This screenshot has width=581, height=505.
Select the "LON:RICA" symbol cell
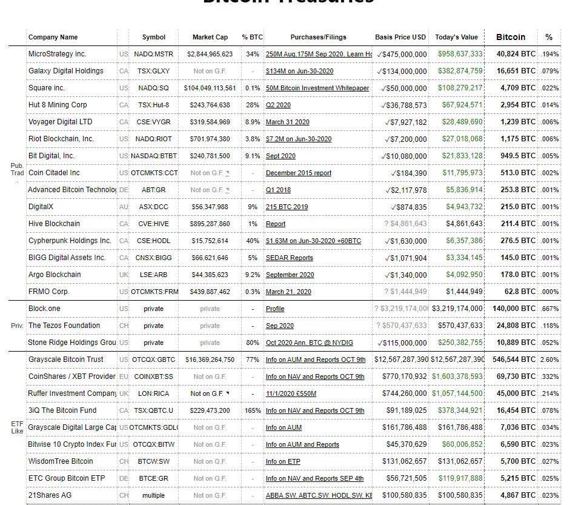(153, 394)
